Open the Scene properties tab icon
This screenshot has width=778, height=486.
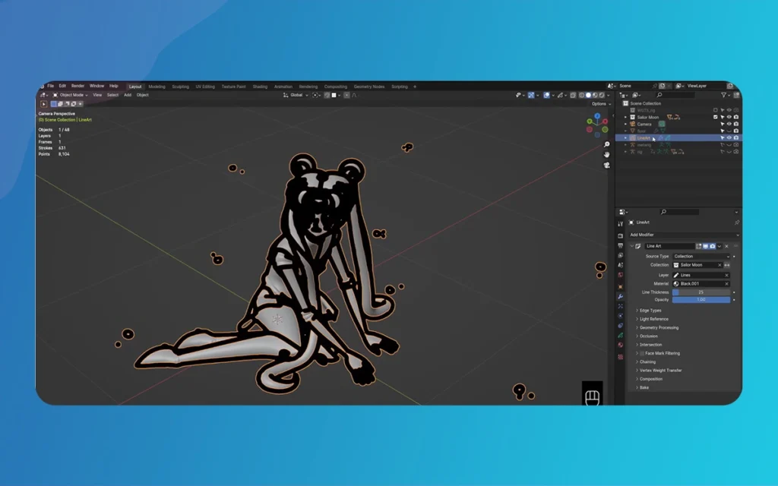[x=620, y=265]
